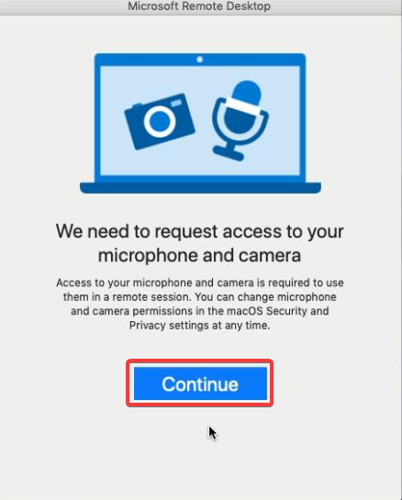Viewport: 402px width, 500px height.
Task: Click the 'Privacy settings at any time' text
Action: pyautogui.click(x=199, y=326)
